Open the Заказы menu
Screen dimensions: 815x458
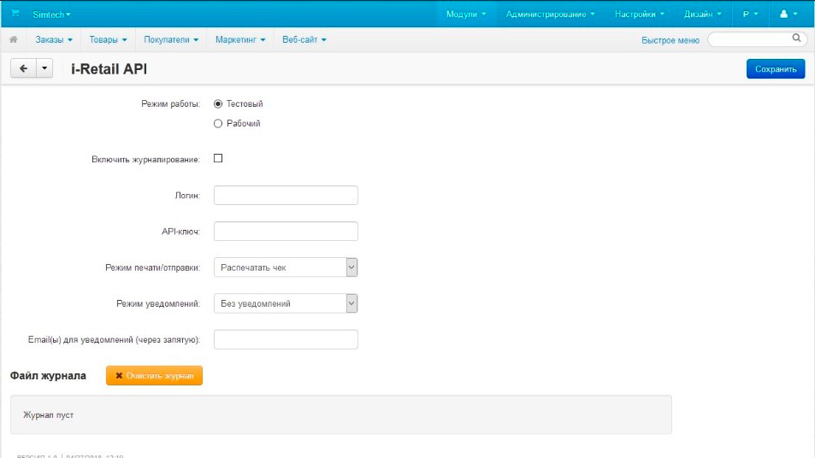pyautogui.click(x=54, y=39)
